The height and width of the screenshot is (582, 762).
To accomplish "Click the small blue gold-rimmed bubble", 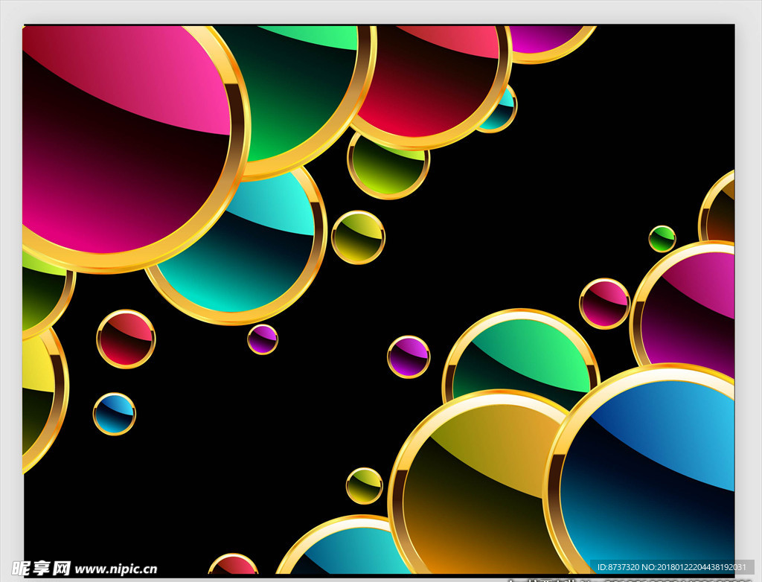I will [114, 414].
